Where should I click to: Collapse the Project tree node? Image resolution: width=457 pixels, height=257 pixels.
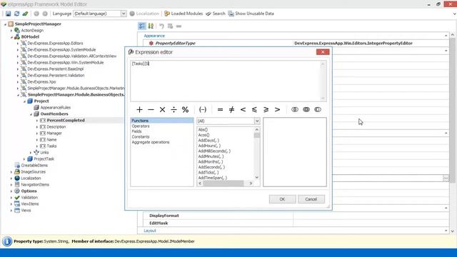(x=24, y=101)
